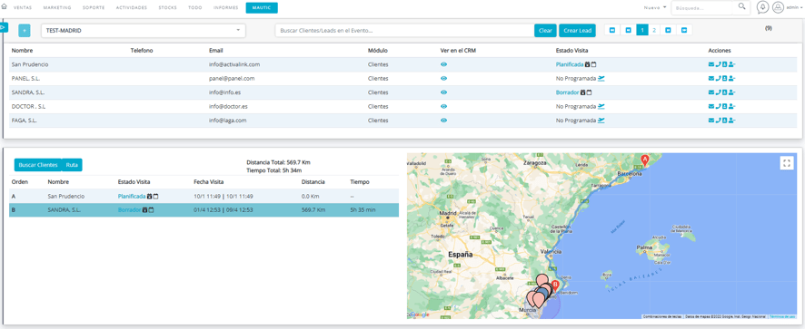Click the Crear Lead button
805x329 pixels.
577,31
